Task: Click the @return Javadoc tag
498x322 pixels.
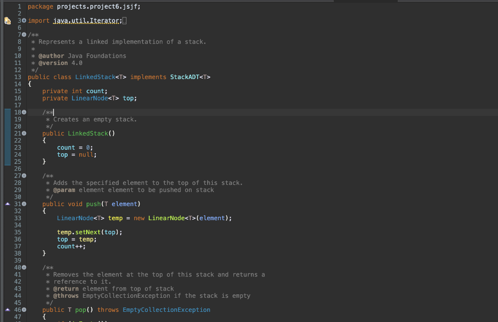Action: pos(66,289)
